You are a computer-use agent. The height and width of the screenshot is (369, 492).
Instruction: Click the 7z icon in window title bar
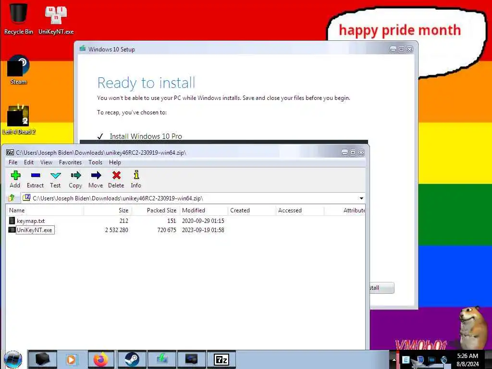[x=10, y=152]
